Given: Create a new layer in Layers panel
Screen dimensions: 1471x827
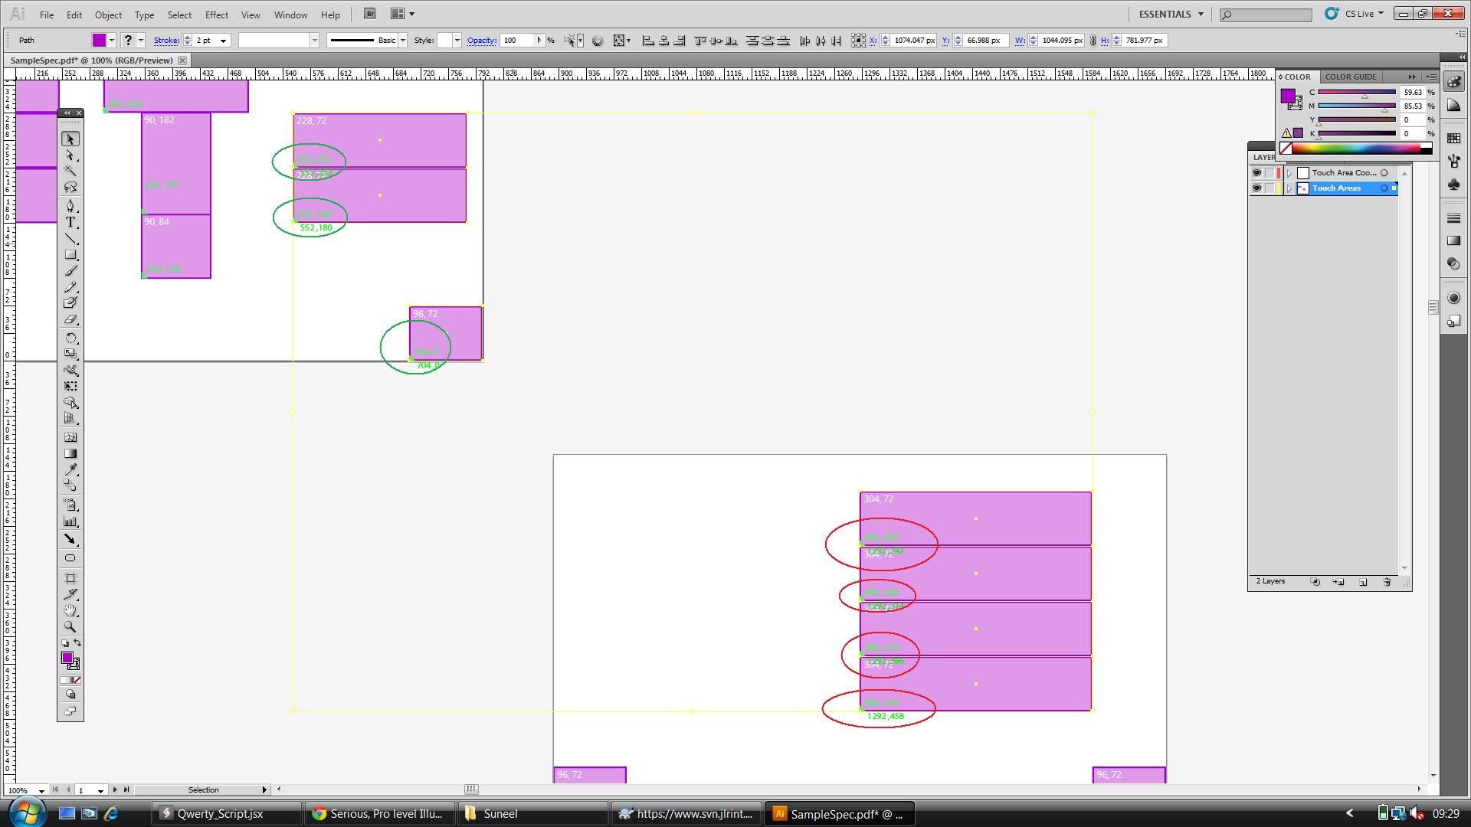Looking at the screenshot, I should 1363,582.
